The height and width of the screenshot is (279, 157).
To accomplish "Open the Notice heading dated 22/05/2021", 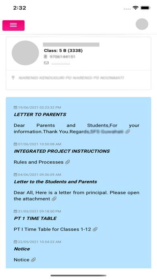I will (22, 249).
